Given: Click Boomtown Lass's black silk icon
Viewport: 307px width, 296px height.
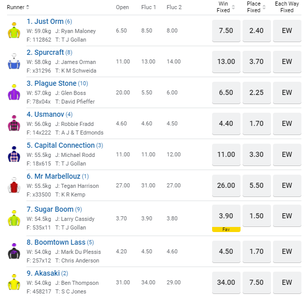Looking at the screenshot, I should tap(13, 251).
